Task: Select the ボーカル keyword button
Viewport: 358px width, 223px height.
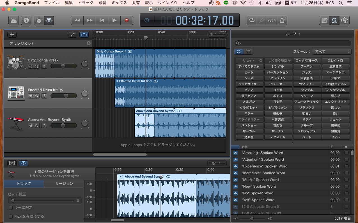Action: 249,131
